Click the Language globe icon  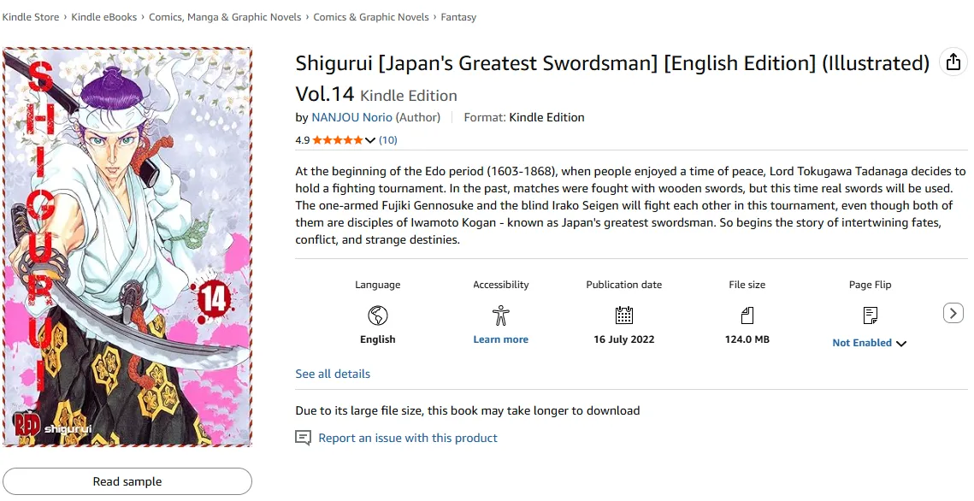point(377,315)
